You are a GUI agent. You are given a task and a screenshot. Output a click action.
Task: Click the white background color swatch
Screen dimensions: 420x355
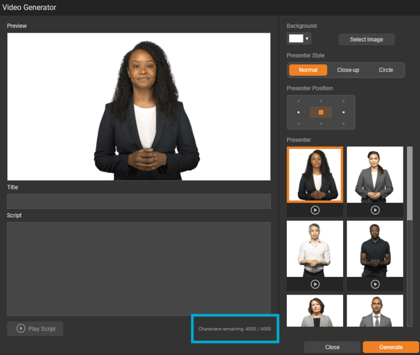(x=296, y=39)
